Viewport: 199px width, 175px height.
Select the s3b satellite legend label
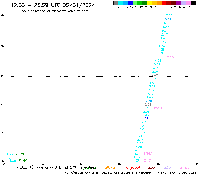167,167
